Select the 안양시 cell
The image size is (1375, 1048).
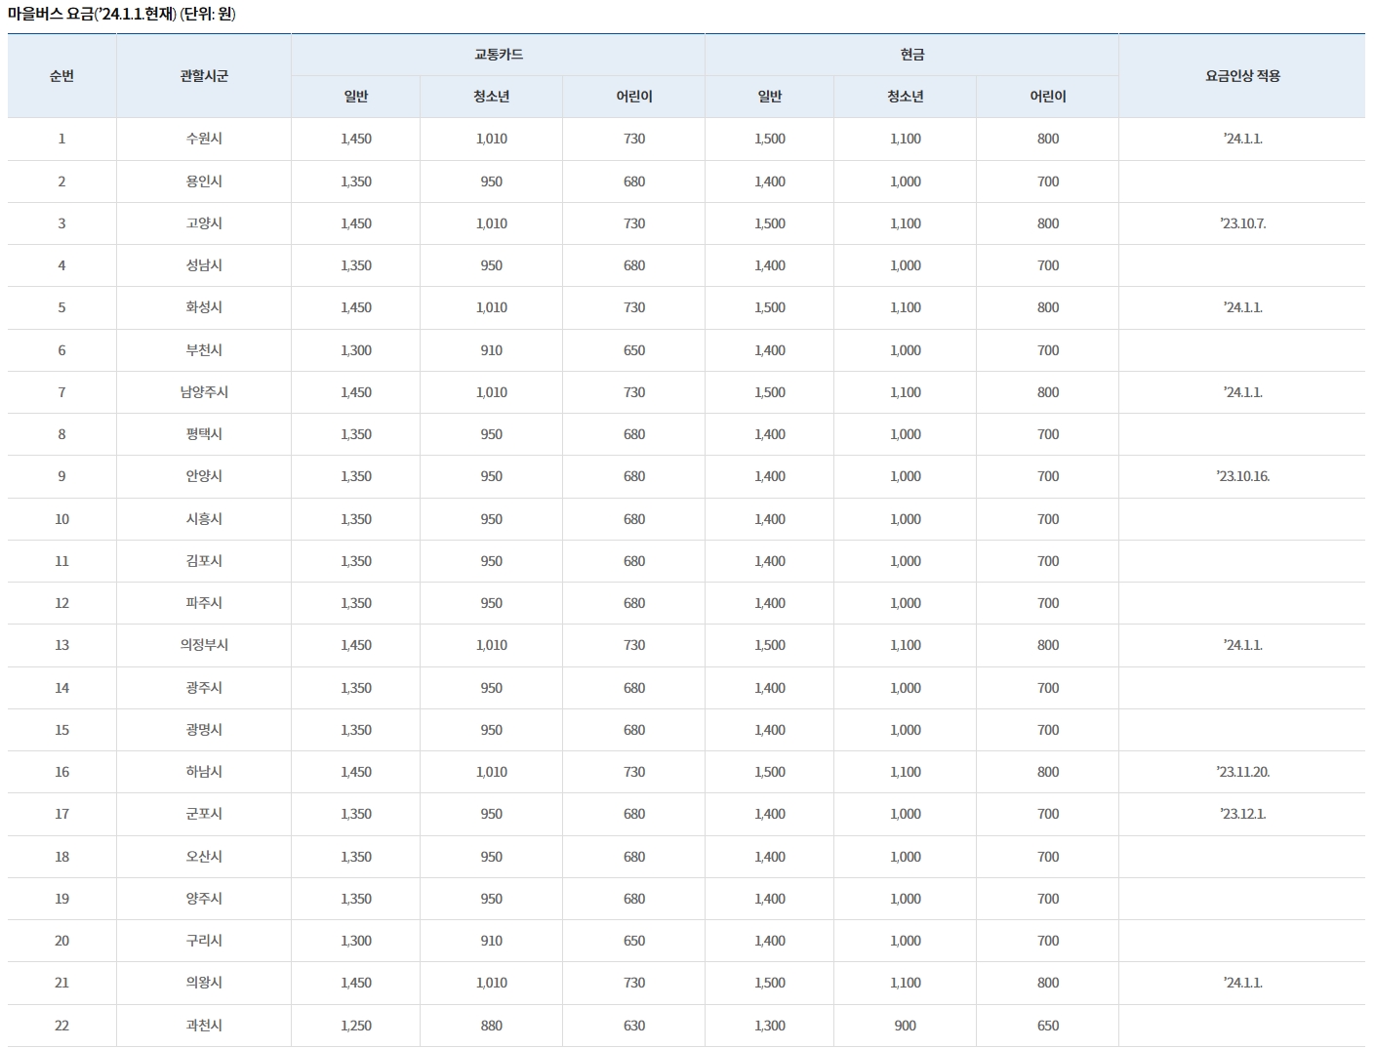click(x=204, y=476)
